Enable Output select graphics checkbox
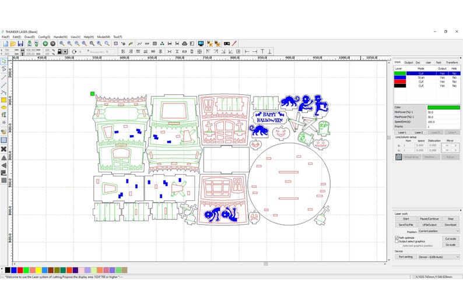463x308 pixels. (397, 241)
